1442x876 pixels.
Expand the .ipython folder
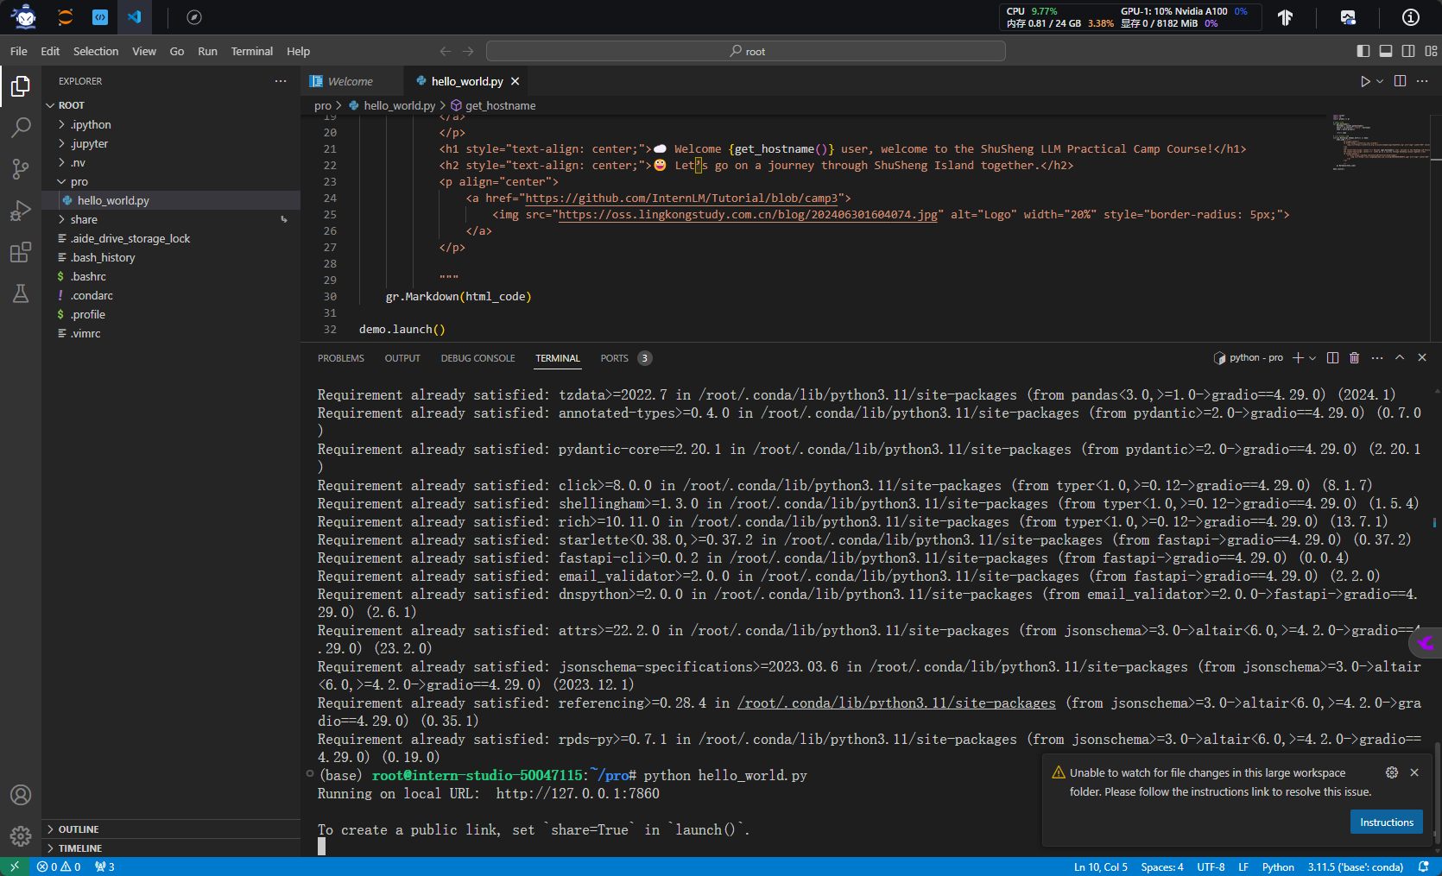coord(171,124)
